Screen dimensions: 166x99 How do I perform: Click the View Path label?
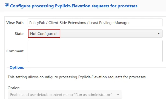tap(15, 23)
